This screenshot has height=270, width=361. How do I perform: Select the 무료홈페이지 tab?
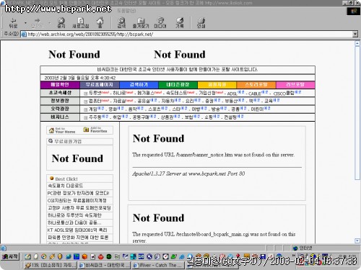tap(100, 85)
